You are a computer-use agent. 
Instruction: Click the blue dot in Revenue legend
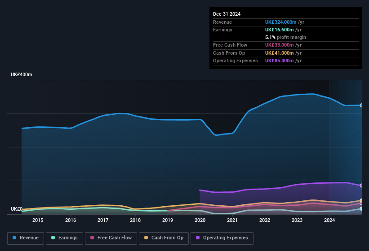pyautogui.click(x=14, y=238)
